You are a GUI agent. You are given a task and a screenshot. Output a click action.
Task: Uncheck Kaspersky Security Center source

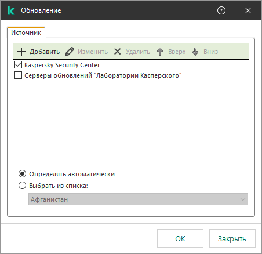pos(18,65)
